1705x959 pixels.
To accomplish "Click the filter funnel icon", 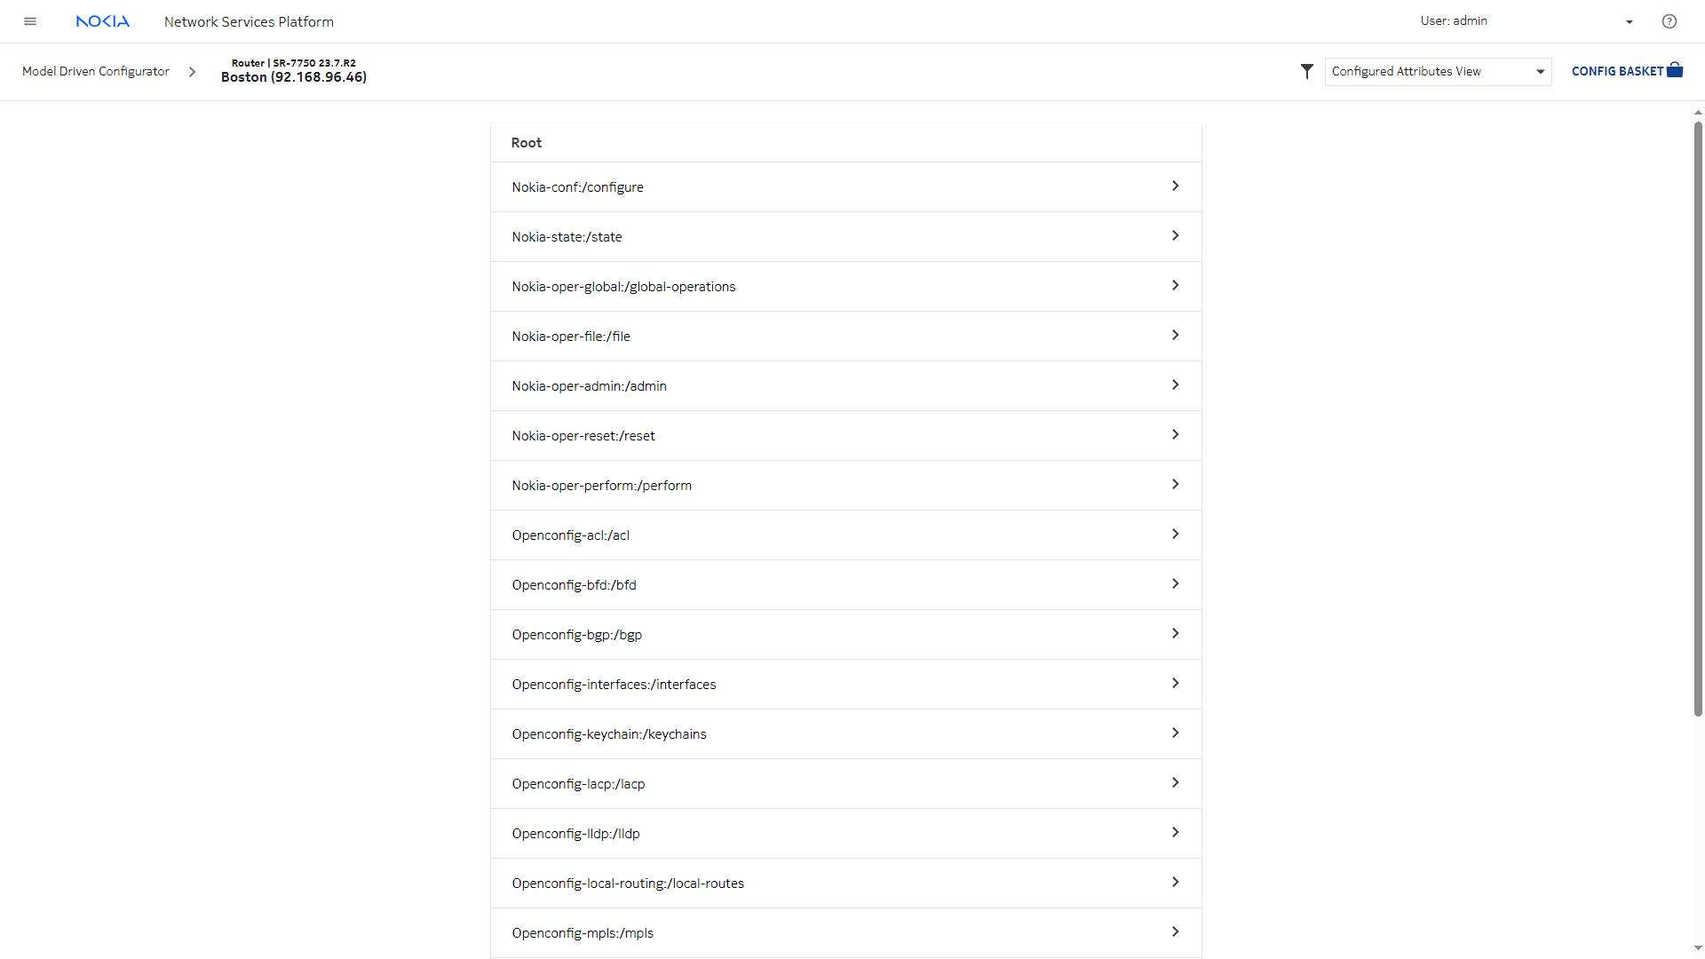I will click(x=1307, y=71).
